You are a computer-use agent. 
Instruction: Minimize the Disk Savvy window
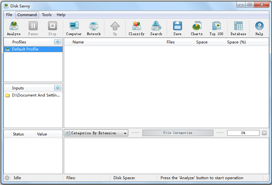tap(241, 5)
